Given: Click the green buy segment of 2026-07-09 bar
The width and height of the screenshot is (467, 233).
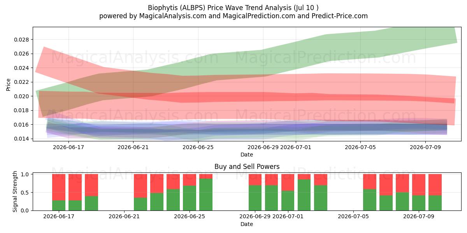Looking at the screenshot, I should click(x=419, y=203).
